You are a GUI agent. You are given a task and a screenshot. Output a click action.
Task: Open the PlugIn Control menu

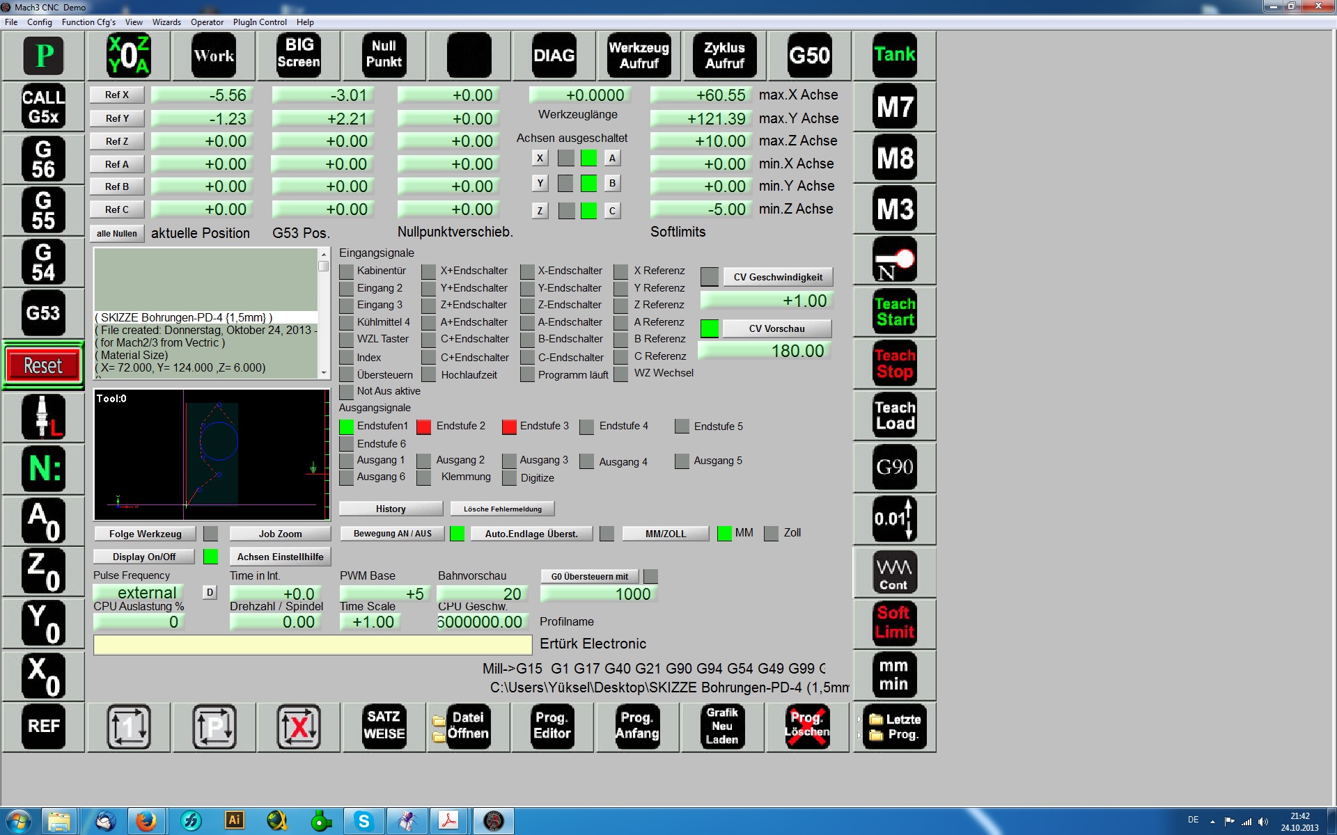click(x=260, y=22)
